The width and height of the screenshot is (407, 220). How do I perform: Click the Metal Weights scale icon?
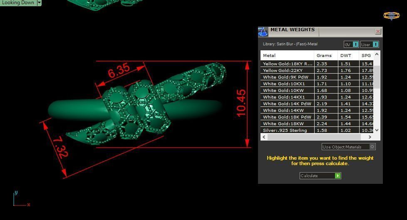[x=263, y=32]
